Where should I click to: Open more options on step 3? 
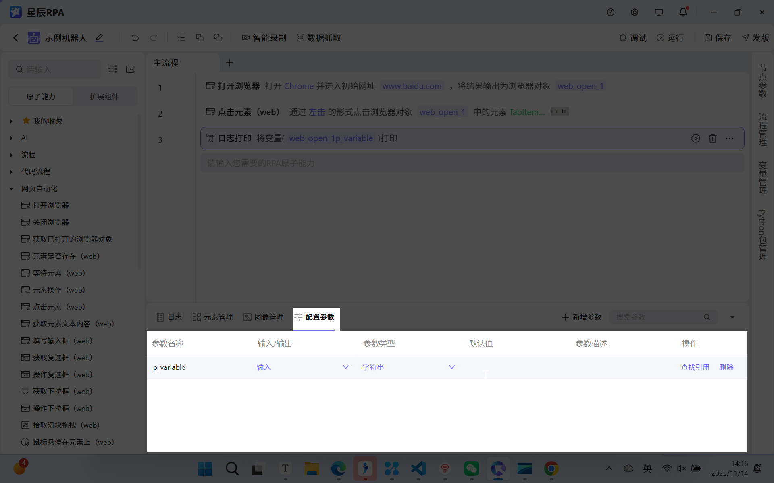[x=730, y=138]
